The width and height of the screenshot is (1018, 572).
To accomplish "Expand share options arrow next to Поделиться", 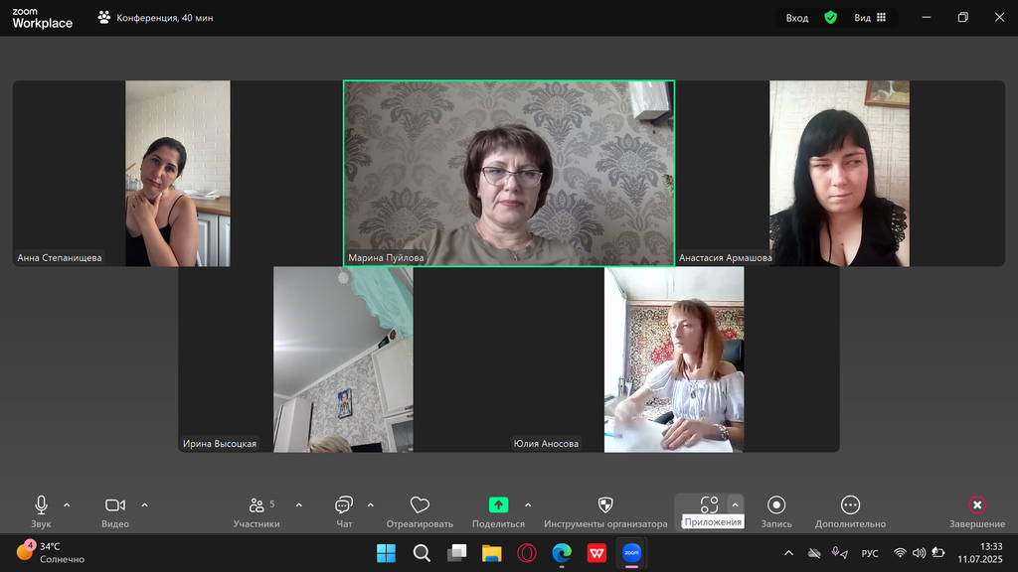I will [527, 504].
